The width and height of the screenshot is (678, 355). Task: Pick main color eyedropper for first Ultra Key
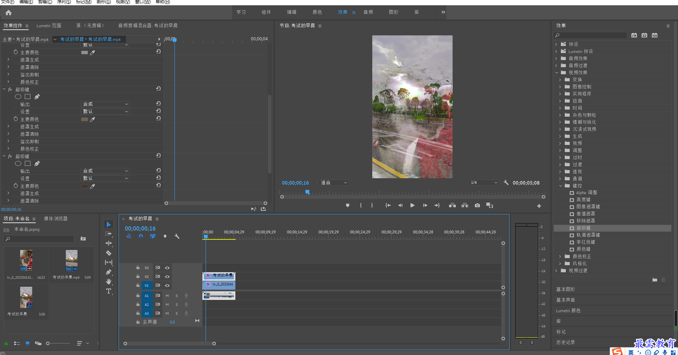pyautogui.click(x=92, y=52)
